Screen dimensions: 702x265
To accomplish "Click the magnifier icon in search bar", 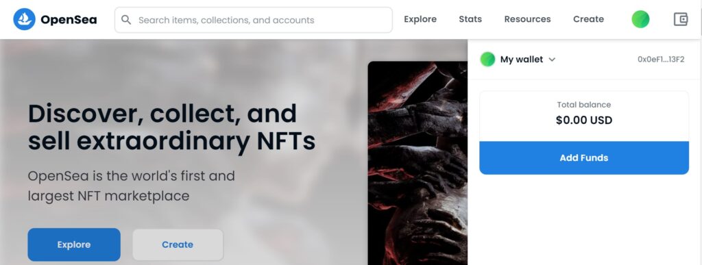I will [x=126, y=20].
